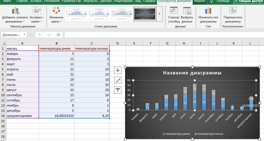This screenshot has width=264, height=141.
Task: Open Chart Styles paintbrush button
Action: click(118, 80)
